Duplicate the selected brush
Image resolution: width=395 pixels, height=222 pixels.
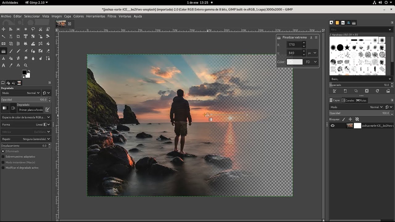click(356, 91)
